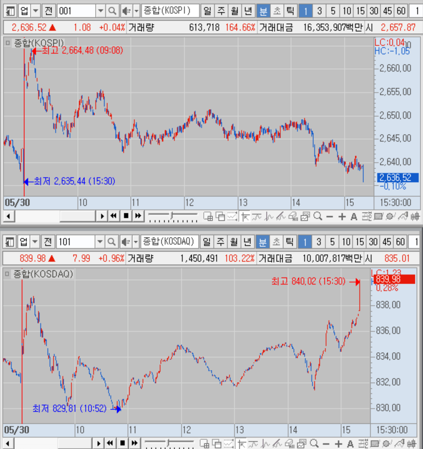The width and height of the screenshot is (423, 449).
Task: Click the crosshair cursor icon in KOSPI chart toolbar
Action: 245,216
